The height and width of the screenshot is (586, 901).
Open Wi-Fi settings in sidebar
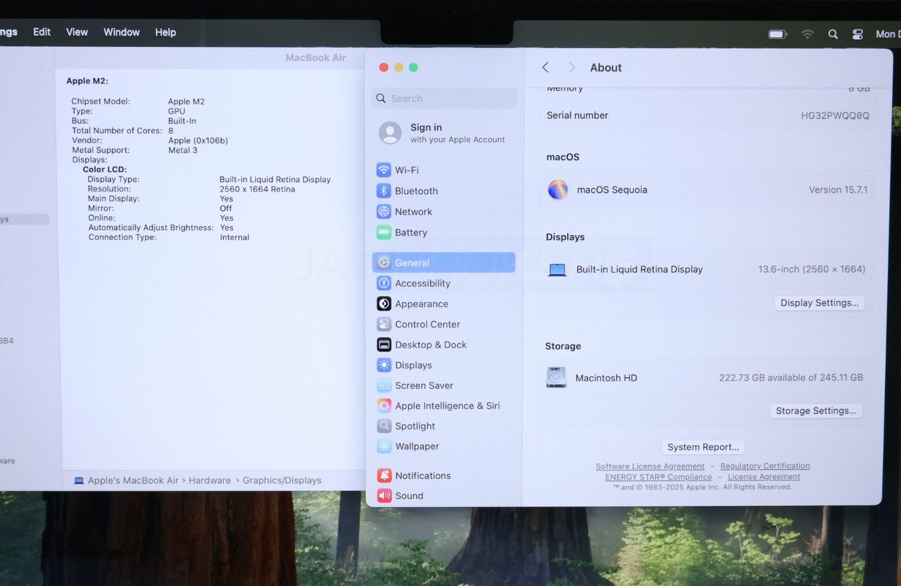tap(405, 170)
